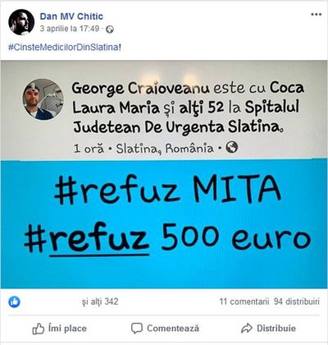Screen dimensions: 328x345
Task: Click the Comentează button
Action: pos(165,328)
